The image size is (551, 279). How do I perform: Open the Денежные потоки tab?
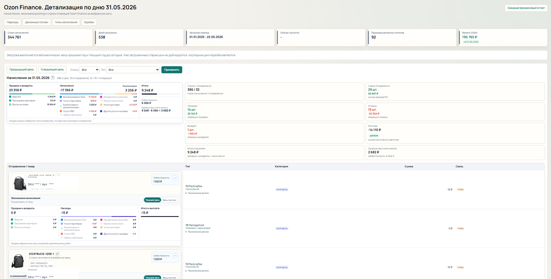37,22
